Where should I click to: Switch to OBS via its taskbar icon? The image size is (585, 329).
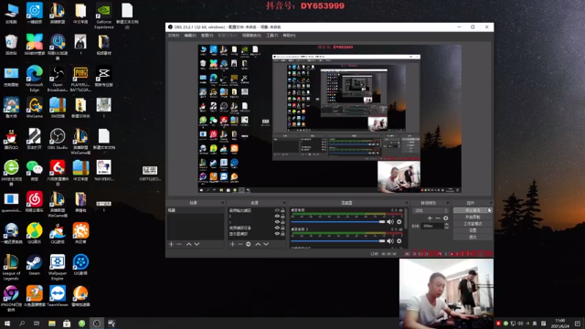coord(97,324)
